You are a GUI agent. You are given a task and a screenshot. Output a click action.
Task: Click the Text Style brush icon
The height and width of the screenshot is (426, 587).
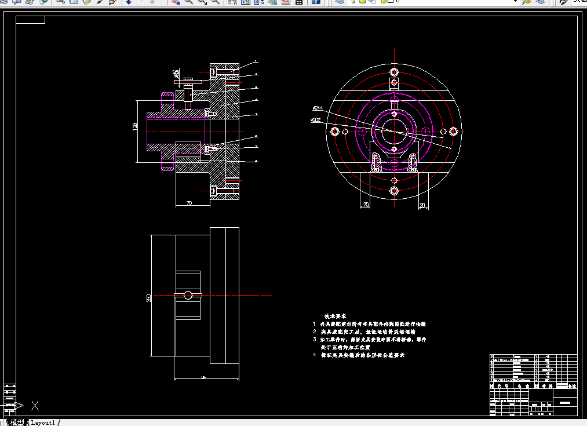tap(563, 2)
